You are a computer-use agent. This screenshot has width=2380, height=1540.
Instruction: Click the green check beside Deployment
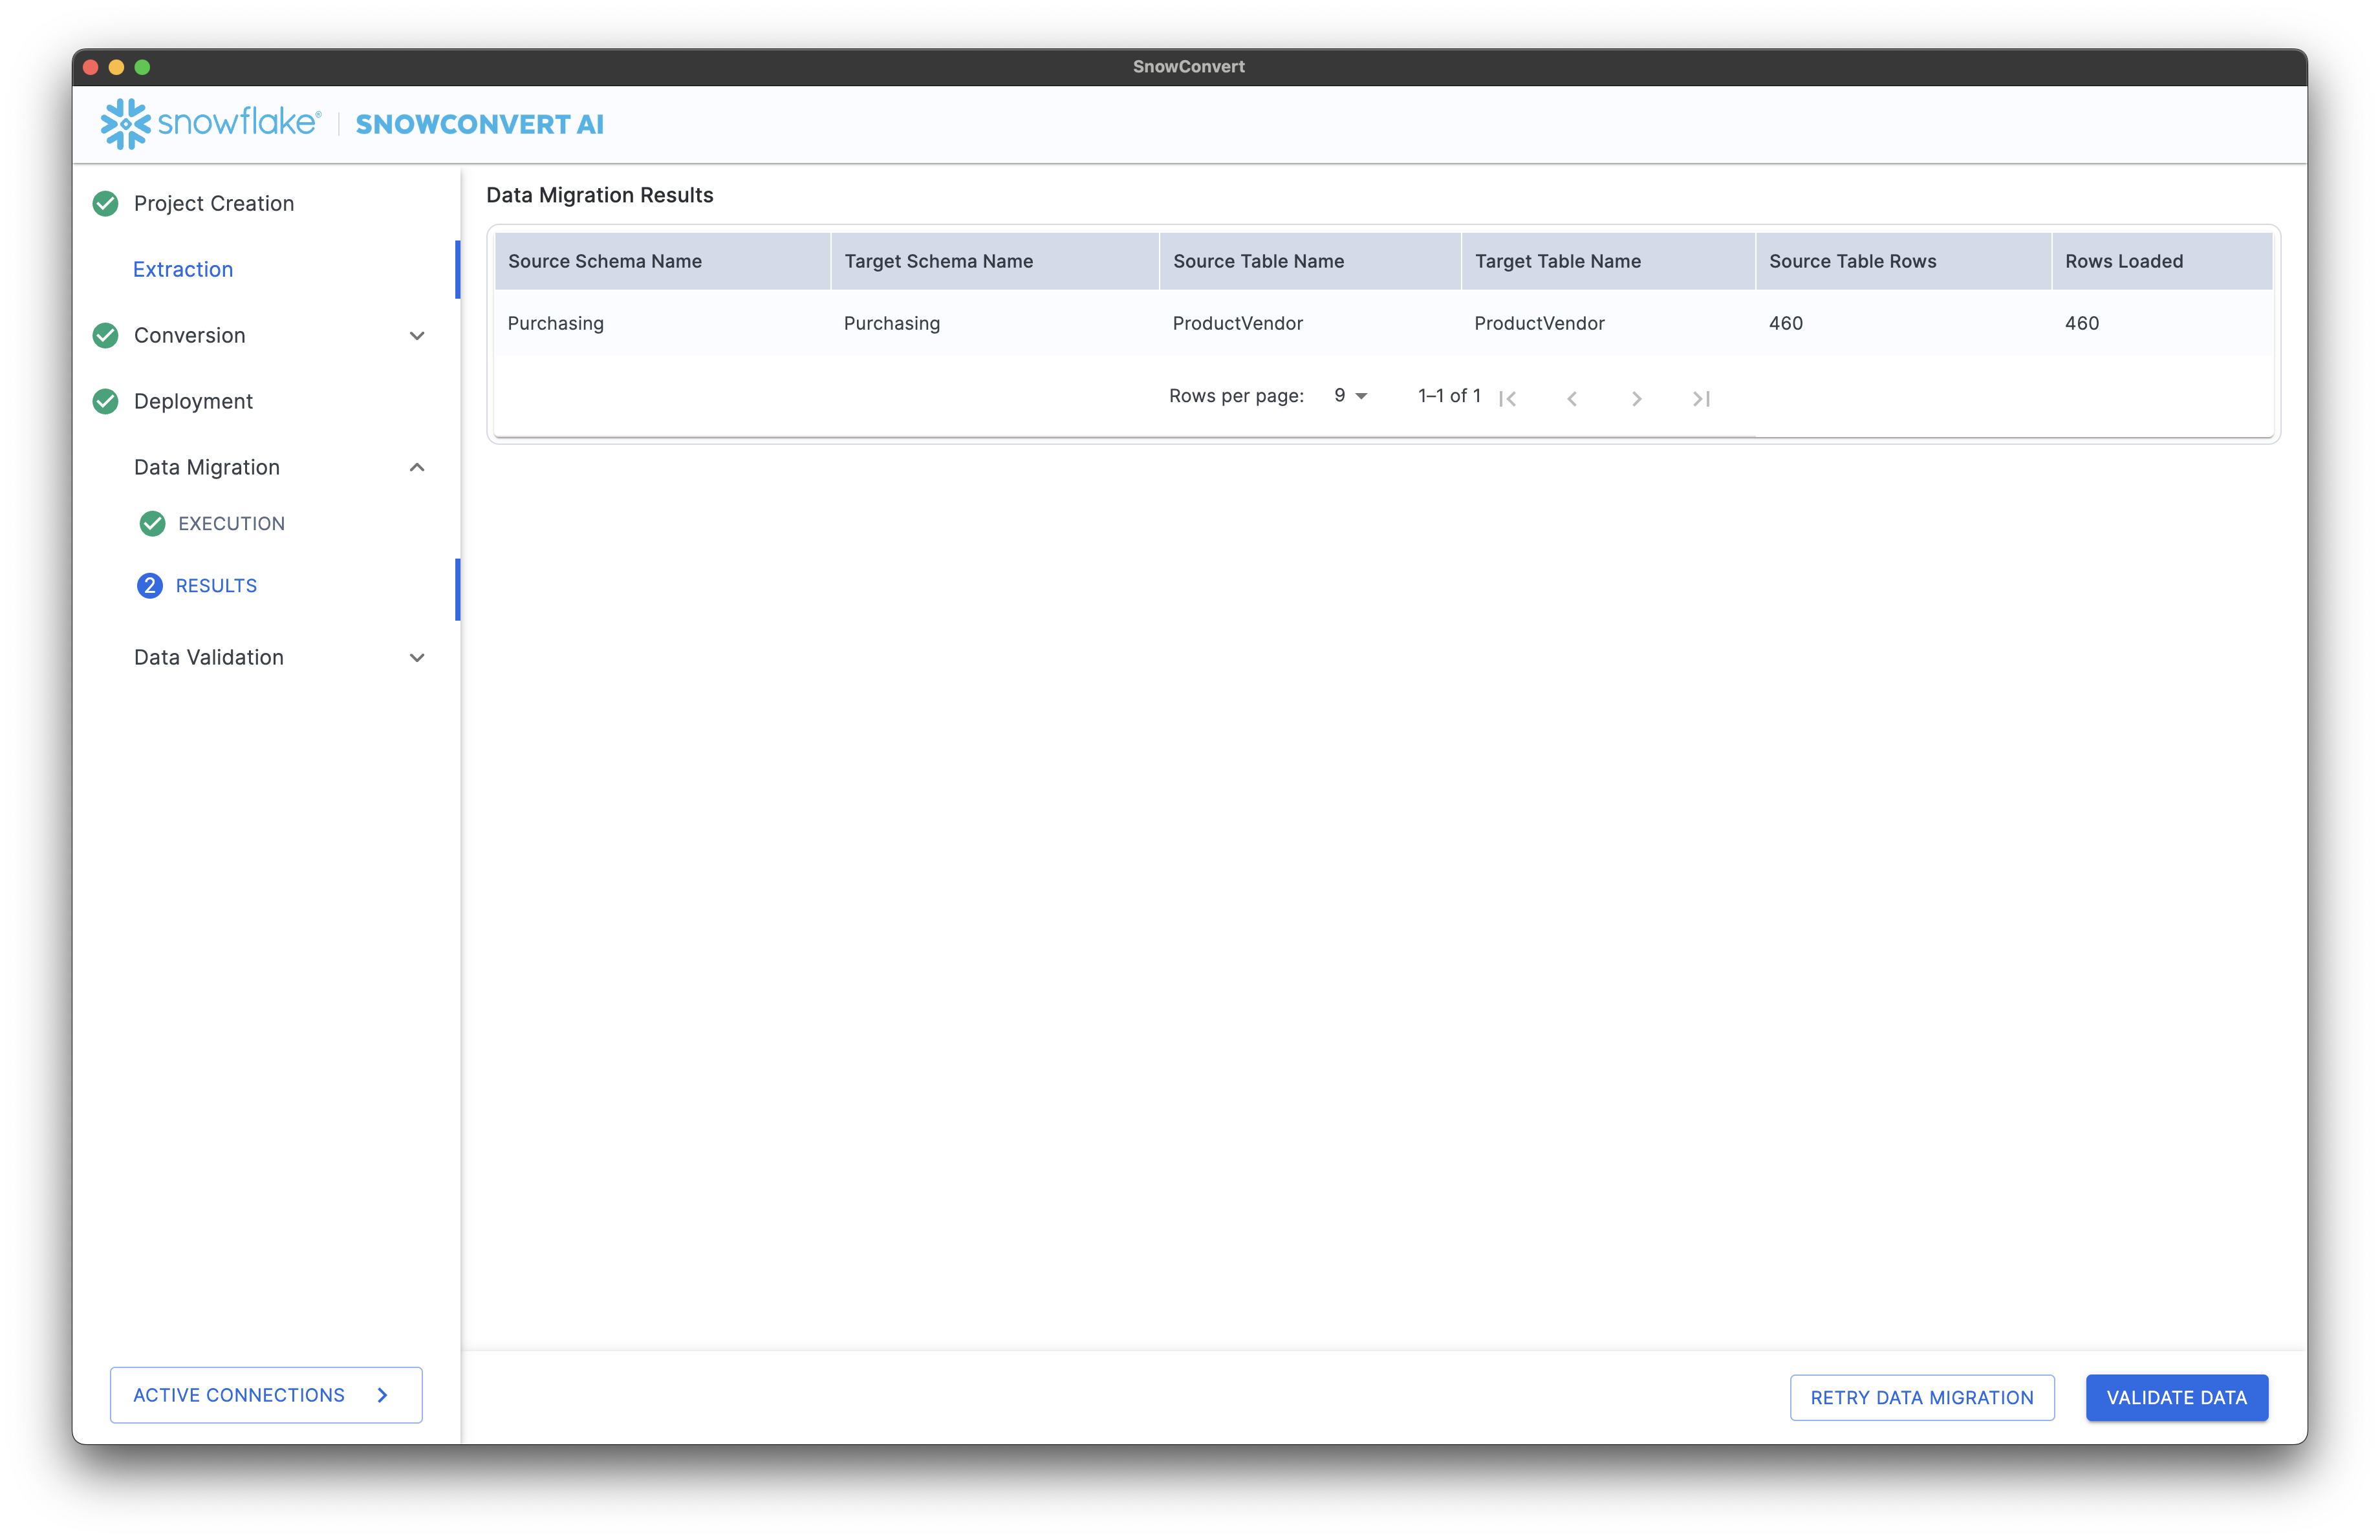tap(105, 401)
